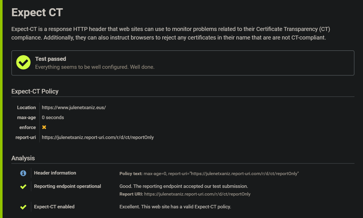Click the Expect CT page heading
363x218 pixels.
click(x=37, y=13)
